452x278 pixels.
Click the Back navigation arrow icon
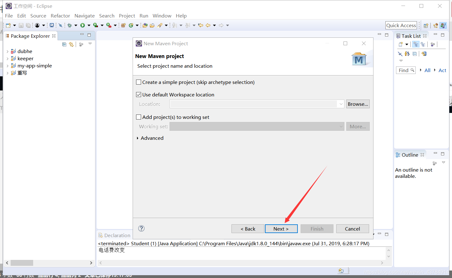(208, 25)
